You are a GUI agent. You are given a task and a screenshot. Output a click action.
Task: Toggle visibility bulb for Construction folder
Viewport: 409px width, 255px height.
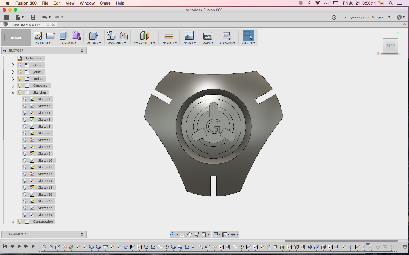click(20, 222)
